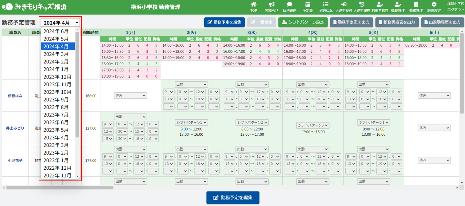Click the top 勤務予定を編集 button

[224, 22]
